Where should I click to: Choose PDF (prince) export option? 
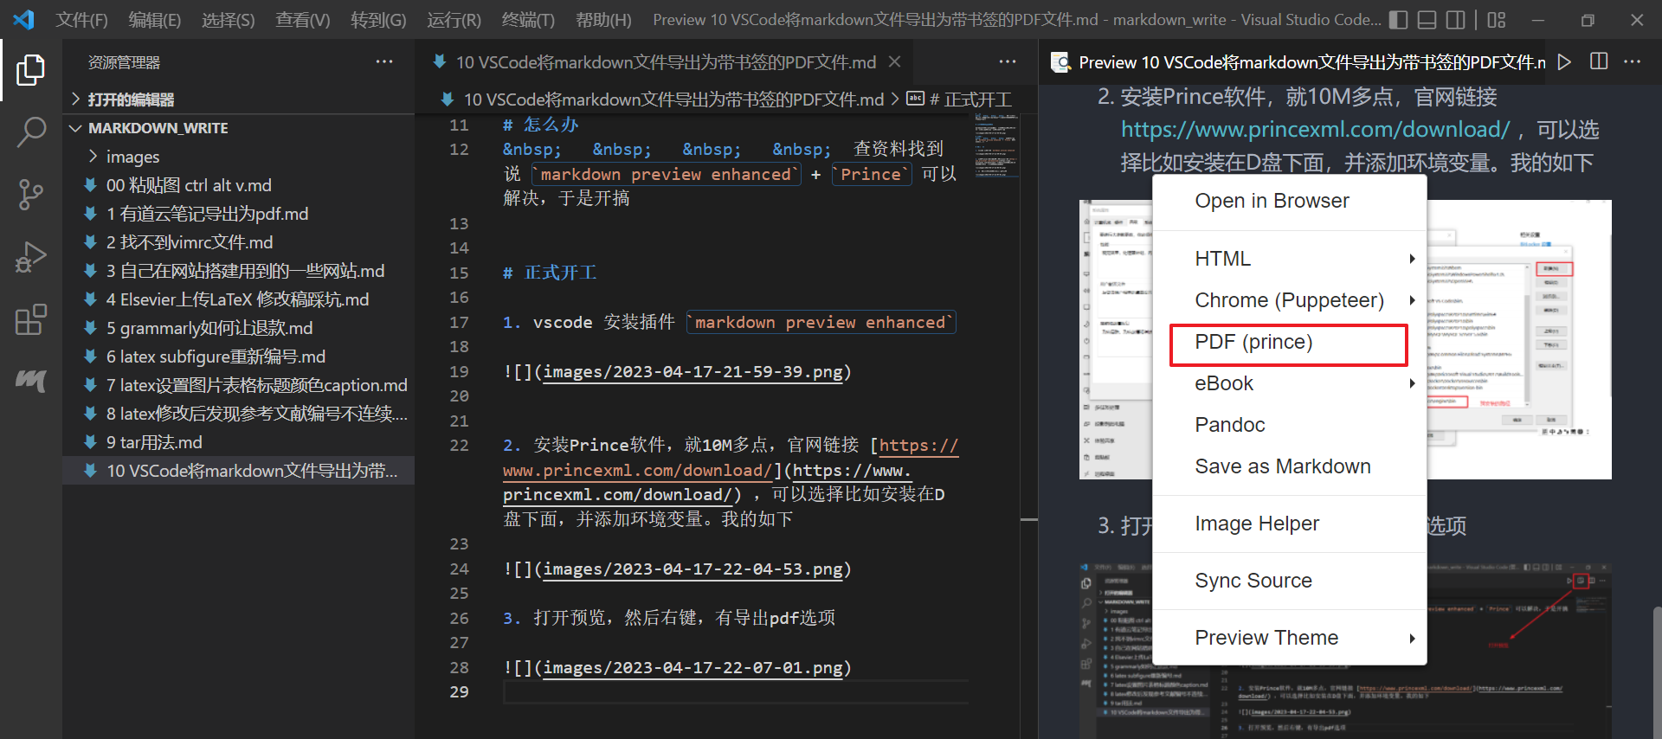point(1290,342)
